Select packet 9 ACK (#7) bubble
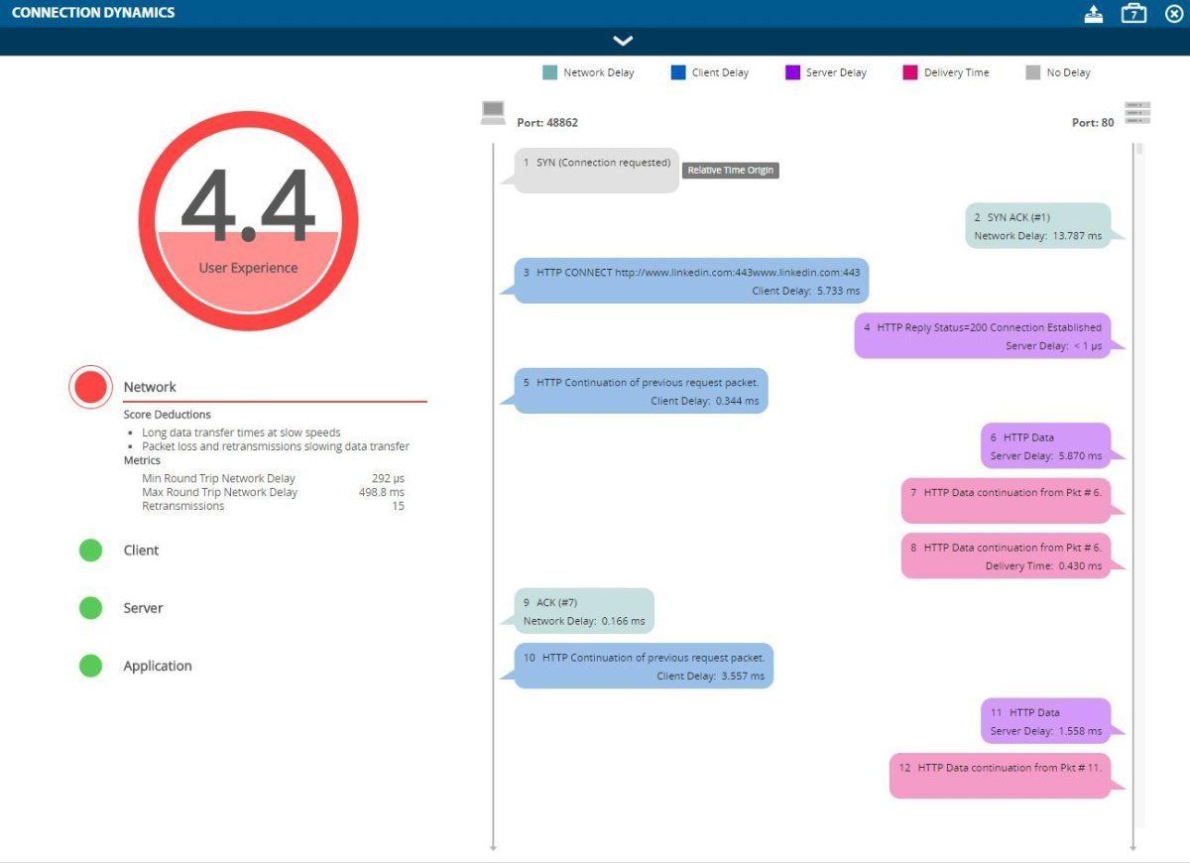The image size is (1190, 863). 585,611
